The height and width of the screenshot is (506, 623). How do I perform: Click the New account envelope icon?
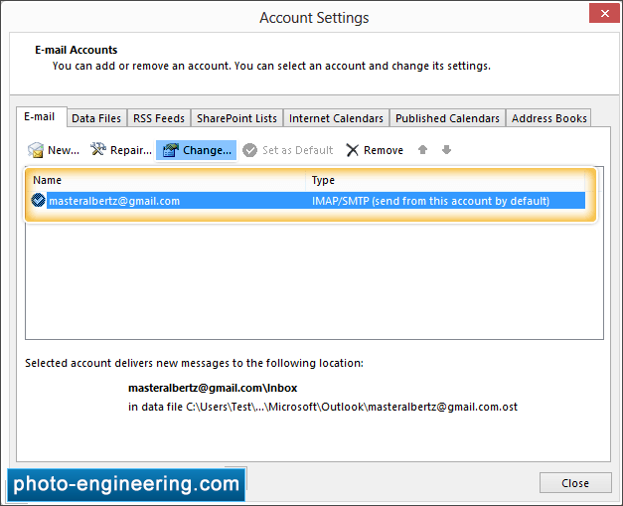(x=36, y=150)
